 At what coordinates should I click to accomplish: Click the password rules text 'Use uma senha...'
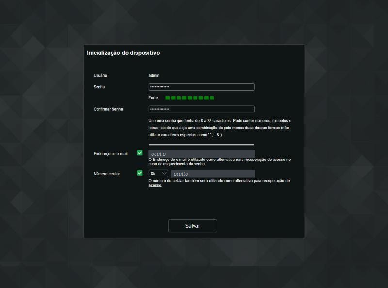tap(220, 128)
